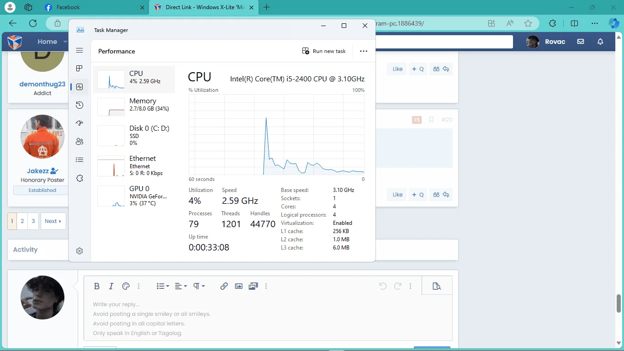Open Task Manager settings gear
This screenshot has width=624, height=351.
(x=79, y=251)
